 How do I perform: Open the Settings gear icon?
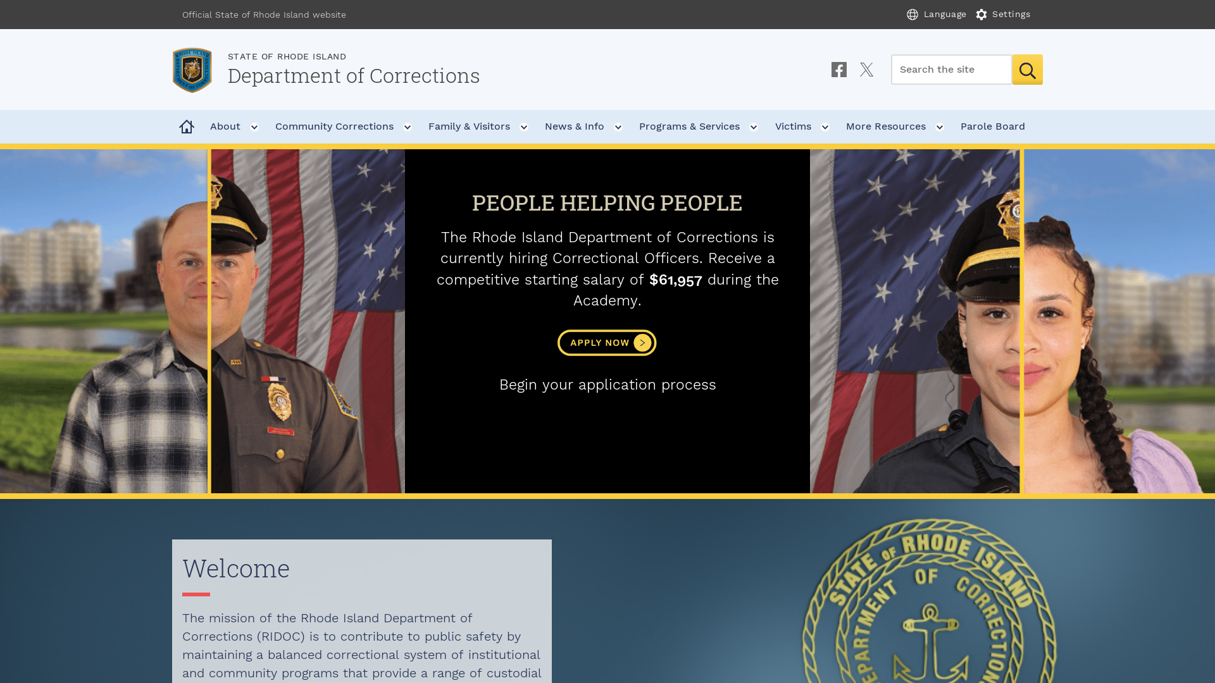[981, 15]
